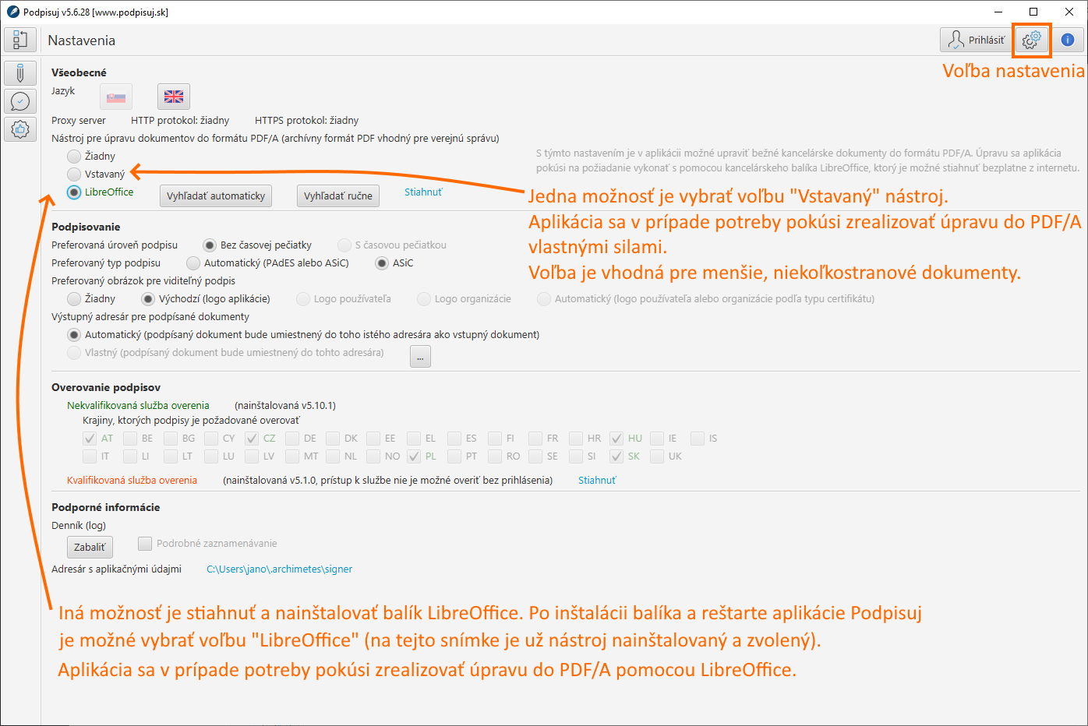Open the signature verification speech bubble icon

20,101
